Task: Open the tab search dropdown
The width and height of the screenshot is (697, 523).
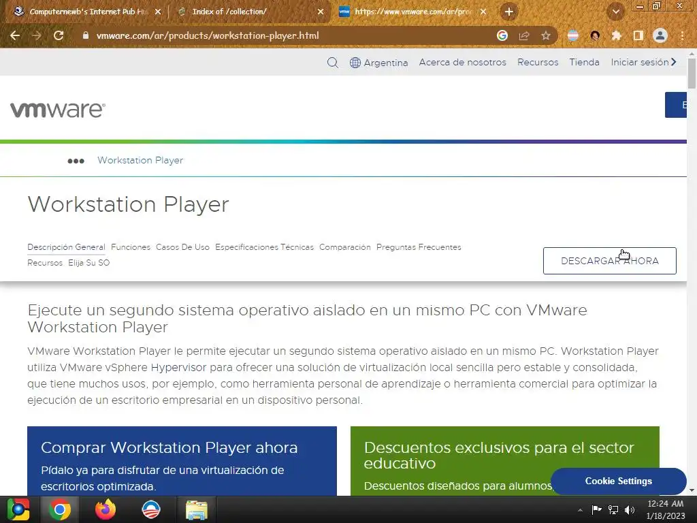Action: [x=615, y=12]
